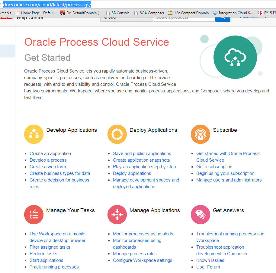Click the Manage Your Tasks checklist icon
This screenshot has height=273, width=276.
point(34,215)
